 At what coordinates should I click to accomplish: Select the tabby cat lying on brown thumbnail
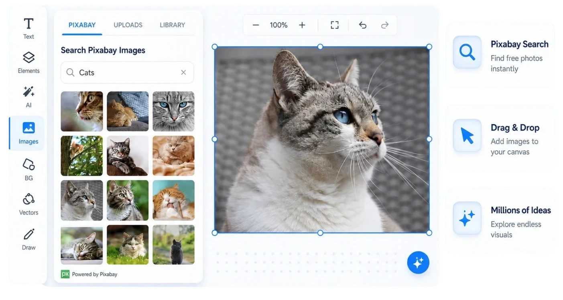pyautogui.click(x=128, y=156)
